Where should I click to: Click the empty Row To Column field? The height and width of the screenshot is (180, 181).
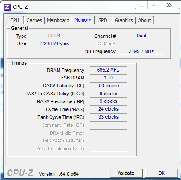pos(109,148)
